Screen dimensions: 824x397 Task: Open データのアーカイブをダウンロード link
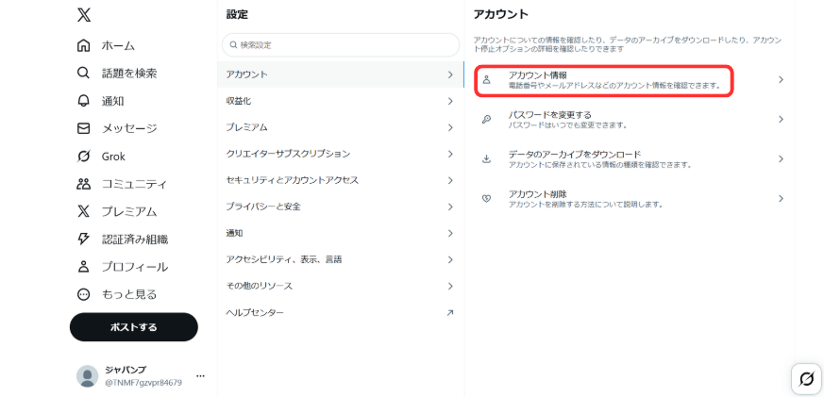[631, 158]
